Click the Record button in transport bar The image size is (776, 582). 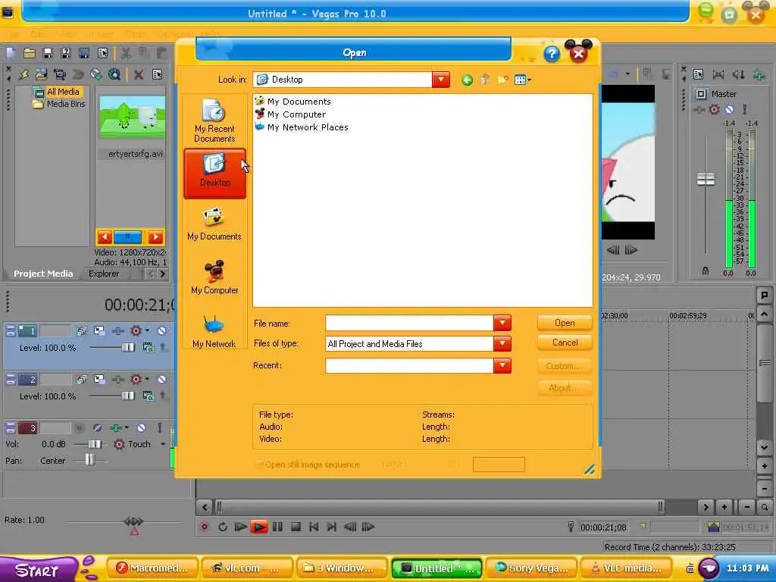coord(205,527)
